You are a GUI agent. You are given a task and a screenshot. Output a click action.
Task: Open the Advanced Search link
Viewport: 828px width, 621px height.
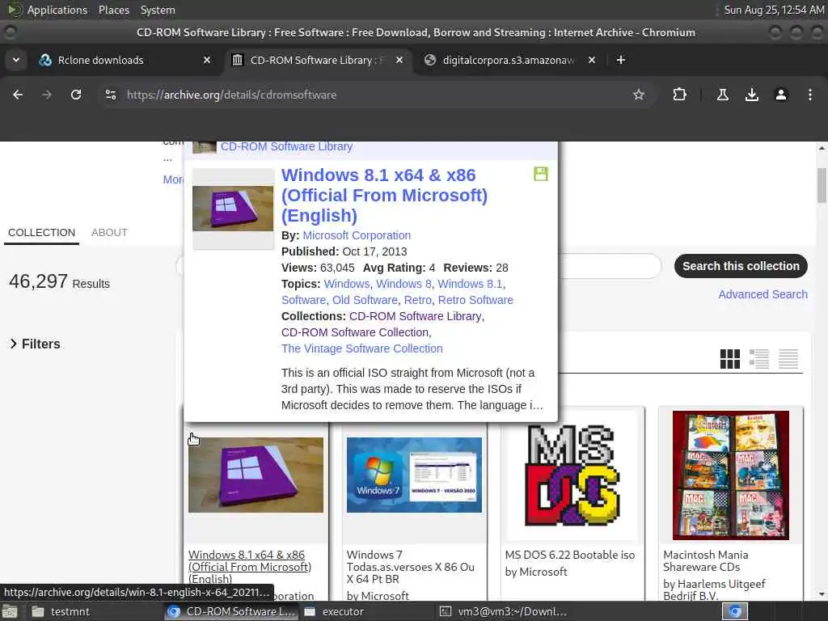coord(763,294)
